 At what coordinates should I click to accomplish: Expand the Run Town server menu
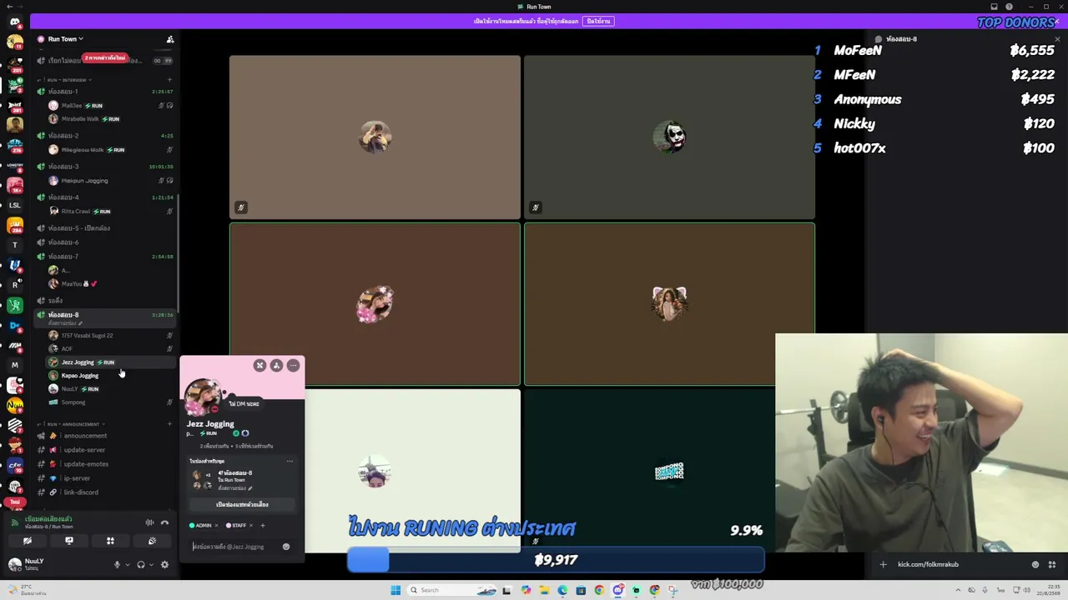(65, 39)
